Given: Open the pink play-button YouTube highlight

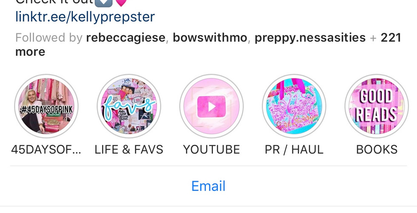Looking at the screenshot, I should 211,106.
